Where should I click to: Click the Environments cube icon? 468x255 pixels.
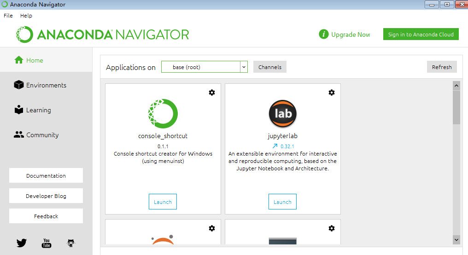[x=19, y=85]
